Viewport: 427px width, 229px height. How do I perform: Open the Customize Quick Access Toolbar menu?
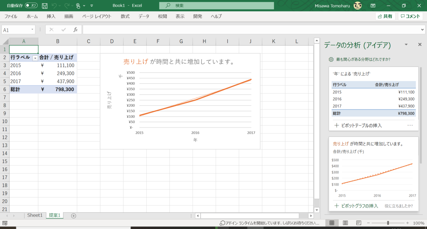click(92, 6)
